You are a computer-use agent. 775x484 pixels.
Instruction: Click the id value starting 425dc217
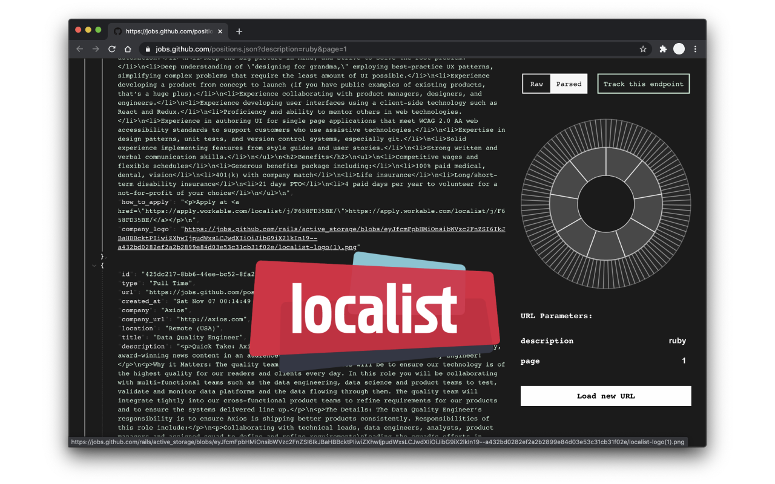point(199,274)
